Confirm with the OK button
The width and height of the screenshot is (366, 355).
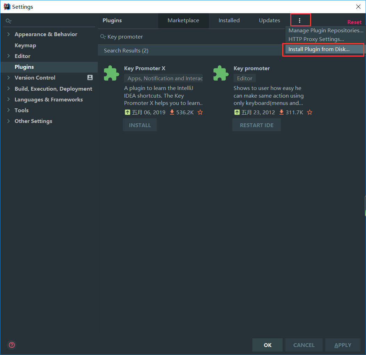coord(268,345)
